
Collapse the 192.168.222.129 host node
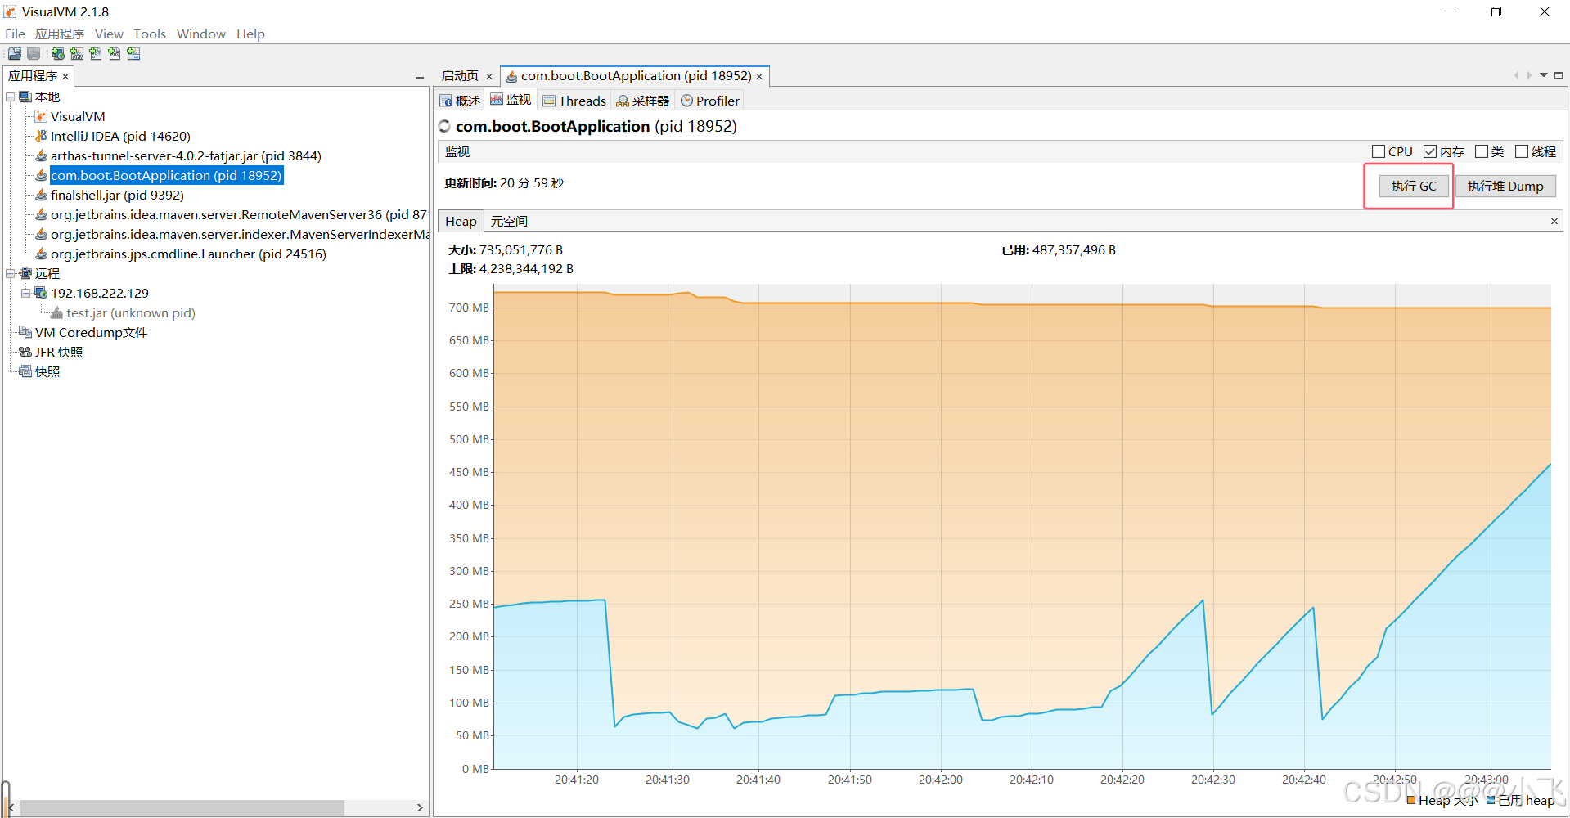(26, 293)
